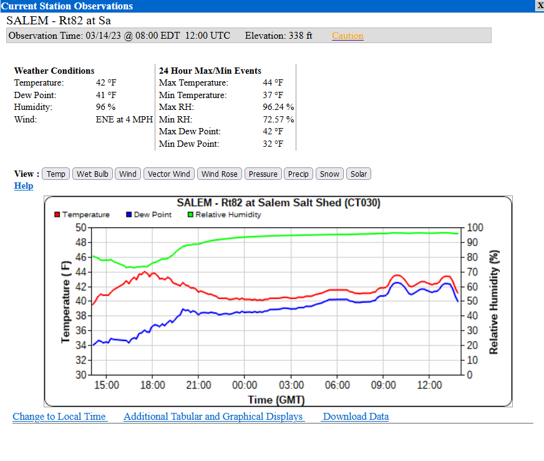
Task: Click the 24 Hour Max/Min Events heading
Action: coord(210,71)
